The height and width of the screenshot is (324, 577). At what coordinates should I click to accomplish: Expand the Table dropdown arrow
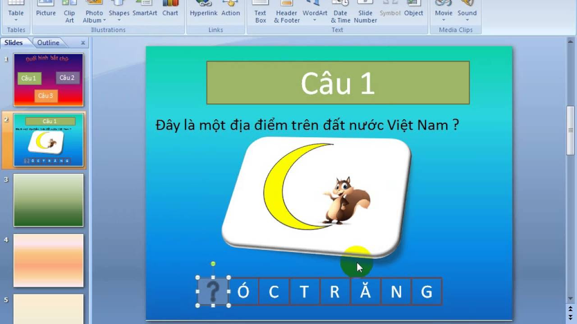(16, 20)
